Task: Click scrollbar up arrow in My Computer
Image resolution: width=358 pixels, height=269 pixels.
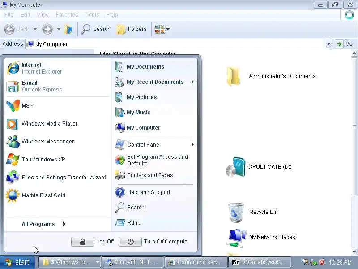Action: (x=354, y=53)
